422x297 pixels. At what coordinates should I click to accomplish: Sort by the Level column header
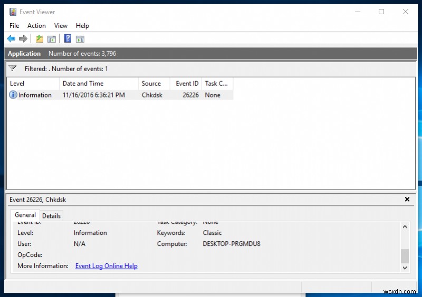pyautogui.click(x=33, y=84)
